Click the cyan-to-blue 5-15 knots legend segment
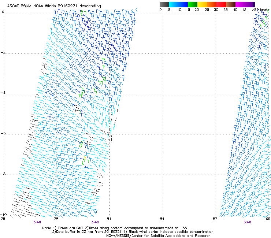This screenshot has width=271, height=238. (x=178, y=4)
